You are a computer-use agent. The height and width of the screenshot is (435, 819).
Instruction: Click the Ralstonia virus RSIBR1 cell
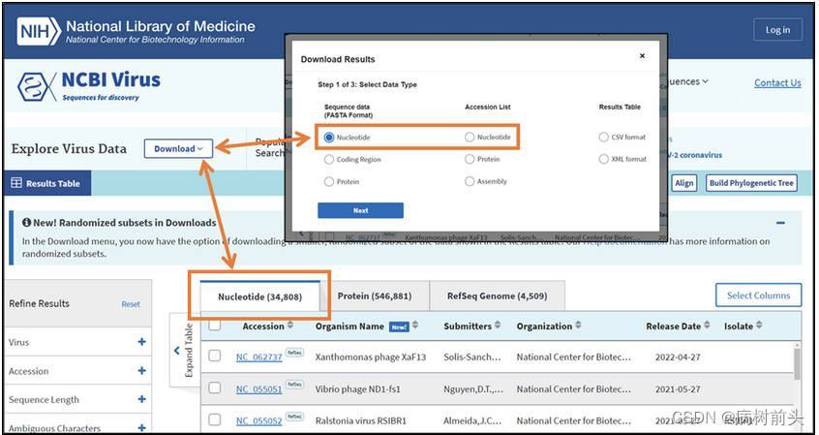(360, 420)
